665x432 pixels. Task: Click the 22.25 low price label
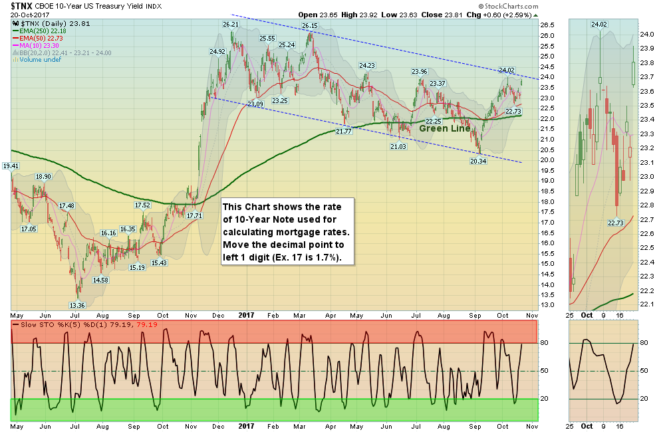(x=434, y=121)
